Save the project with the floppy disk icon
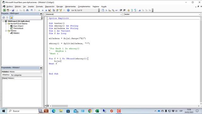 13,10
